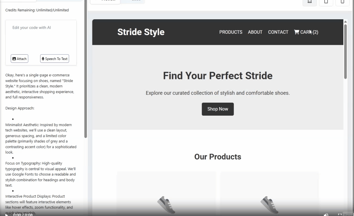Click the shopping cart icon in navbar
Viewport: 354px width, 216px height.
tap(296, 32)
